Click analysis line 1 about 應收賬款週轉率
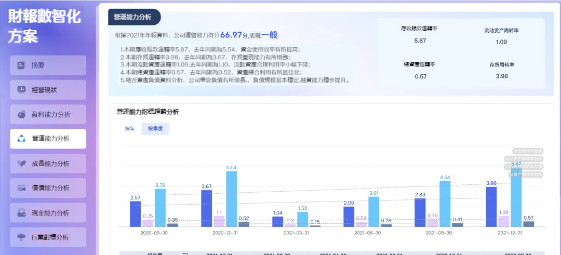Viewport: 561px width, 255px height. pyautogui.click(x=210, y=49)
